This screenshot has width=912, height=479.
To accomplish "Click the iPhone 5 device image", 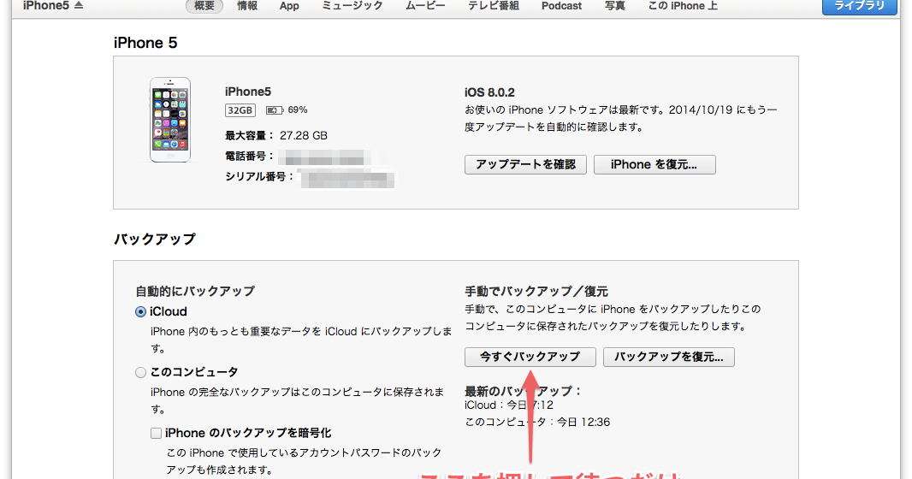I will point(170,120).
